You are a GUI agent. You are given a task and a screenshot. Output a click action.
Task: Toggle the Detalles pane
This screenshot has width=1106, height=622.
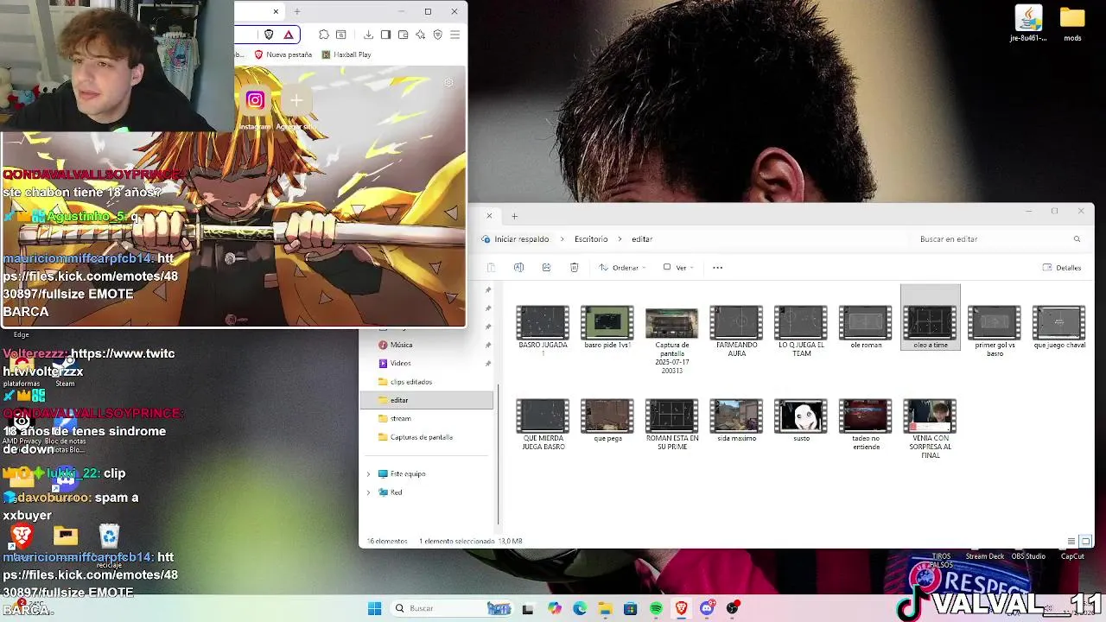tap(1062, 268)
